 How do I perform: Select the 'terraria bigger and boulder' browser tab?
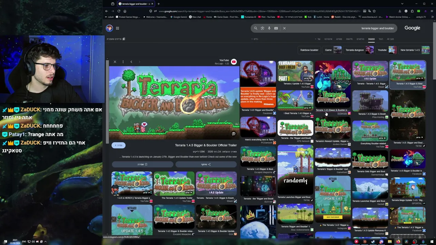(x=135, y=4)
